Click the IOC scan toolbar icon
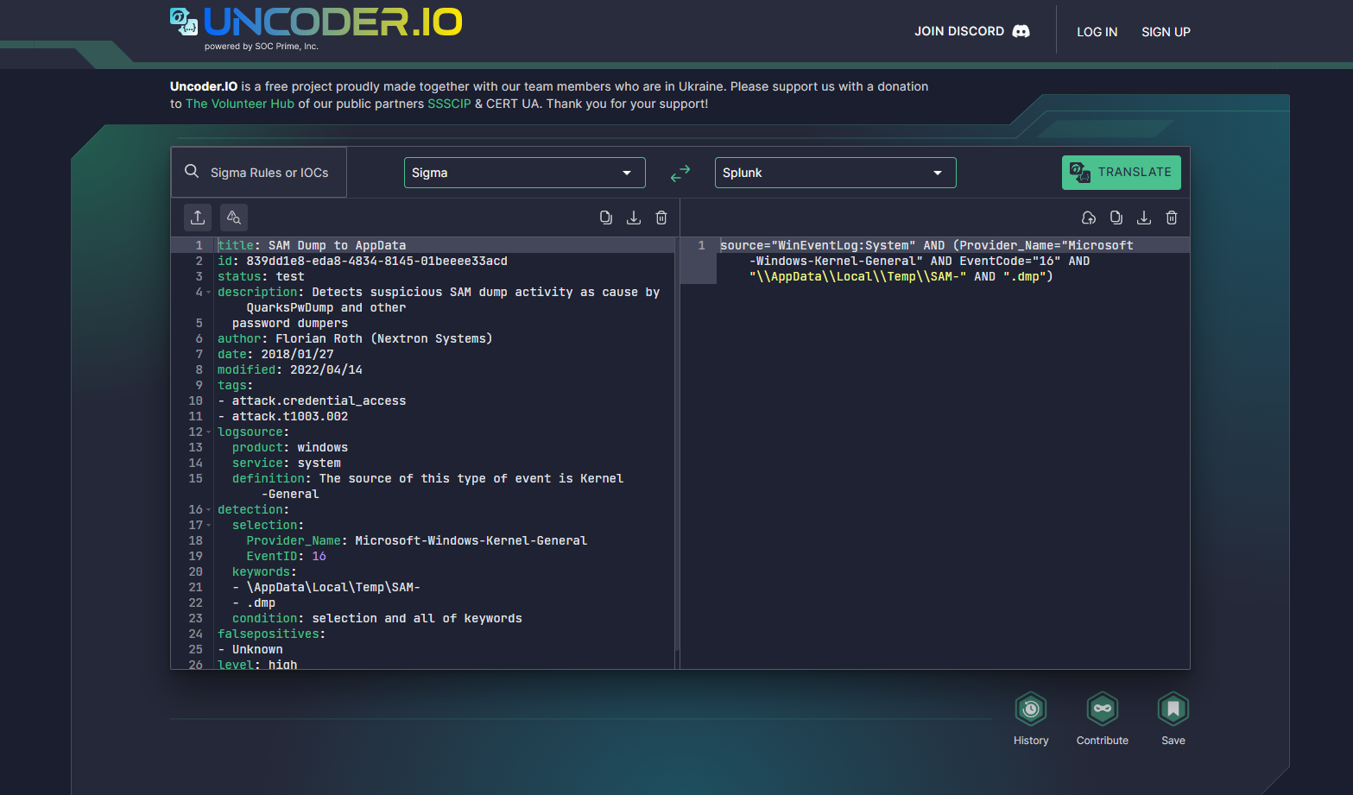Image resolution: width=1353 pixels, height=795 pixels. 234,218
